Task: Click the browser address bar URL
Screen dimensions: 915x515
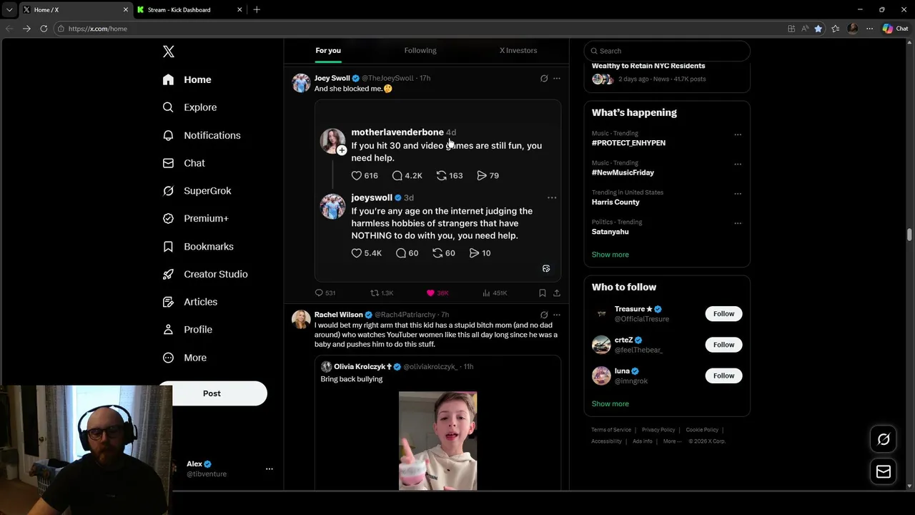Action: [98, 29]
